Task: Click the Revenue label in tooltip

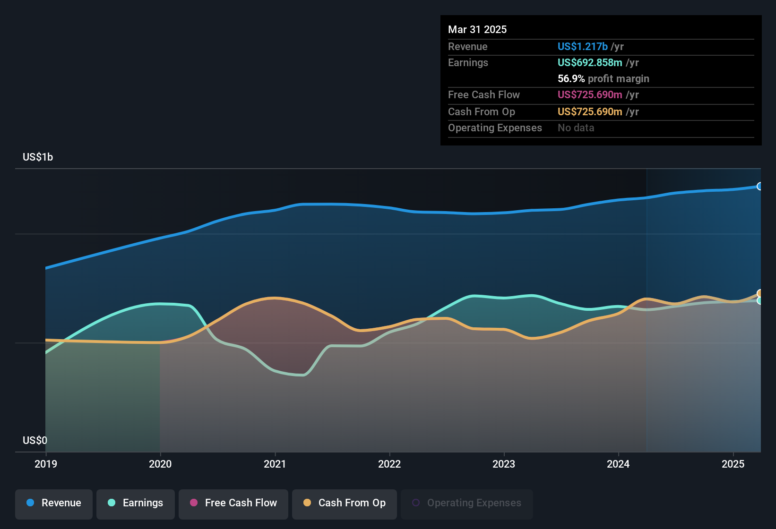Action: (x=468, y=46)
